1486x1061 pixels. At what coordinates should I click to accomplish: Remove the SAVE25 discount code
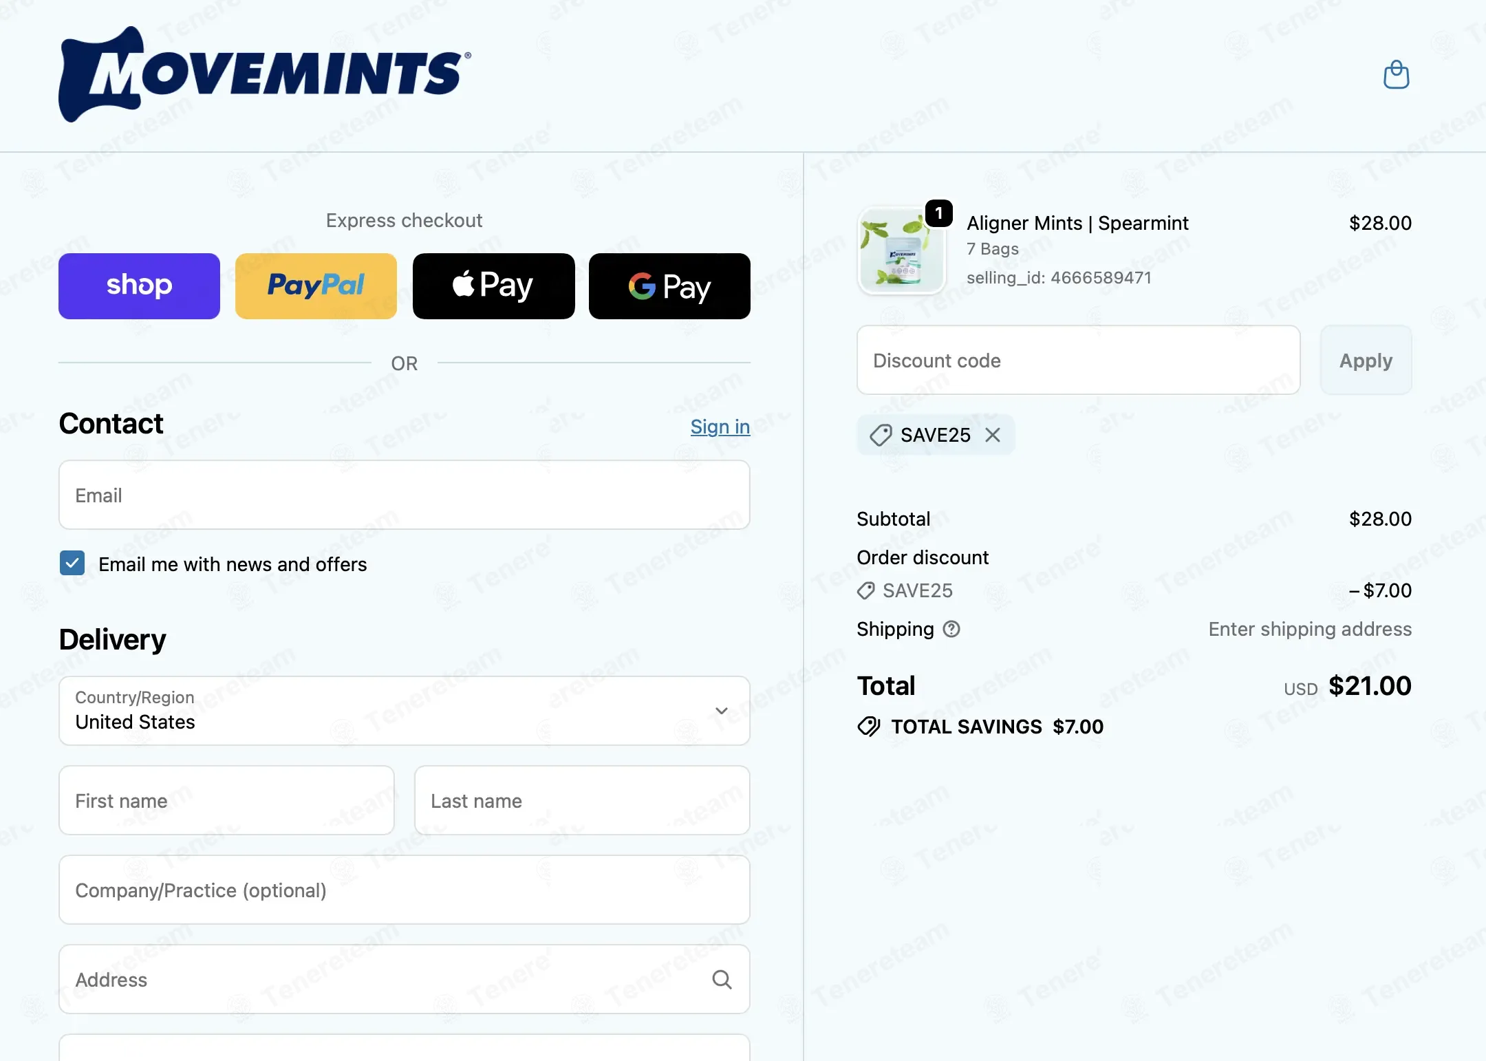click(x=992, y=435)
